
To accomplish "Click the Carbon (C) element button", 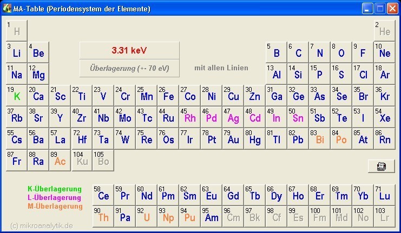I will tap(298, 52).
